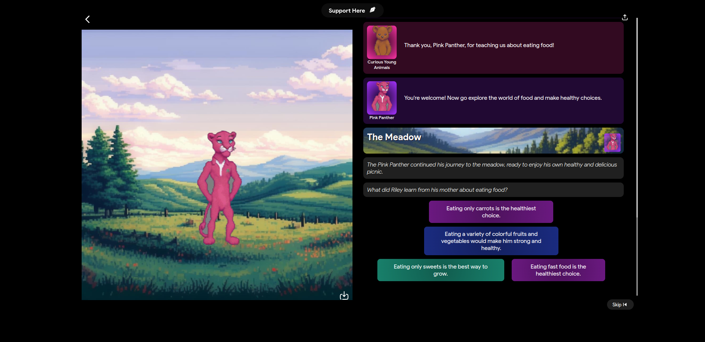Click the vertical scrollbar of story panel
The width and height of the screenshot is (705, 342).
coord(637,157)
